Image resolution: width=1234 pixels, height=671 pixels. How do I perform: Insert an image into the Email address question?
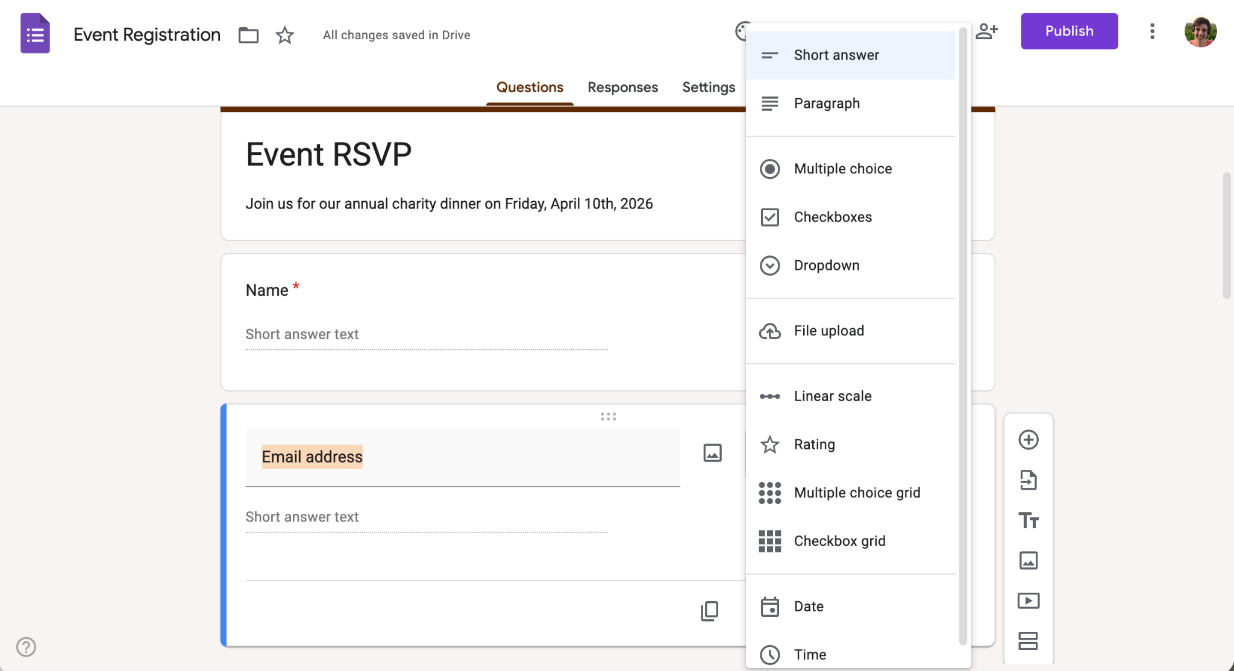tap(712, 453)
